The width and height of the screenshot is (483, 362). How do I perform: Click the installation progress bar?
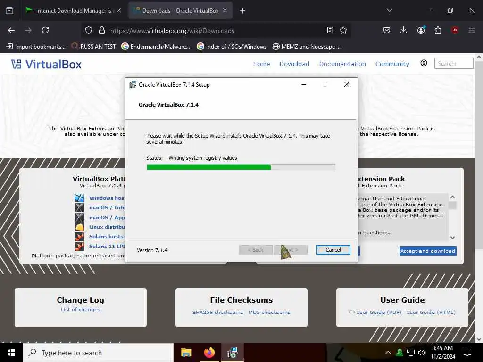pyautogui.click(x=241, y=167)
